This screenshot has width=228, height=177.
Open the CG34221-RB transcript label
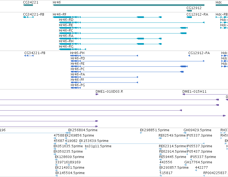33,14
